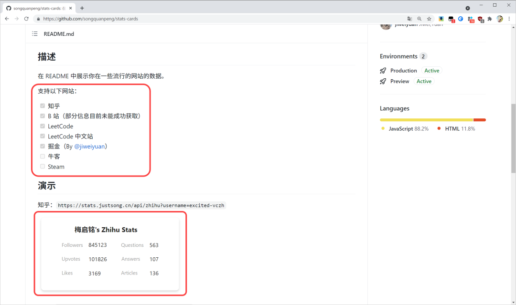This screenshot has height=305, width=516.
Task: Go forward with the browser forward arrow
Action: pos(16,19)
